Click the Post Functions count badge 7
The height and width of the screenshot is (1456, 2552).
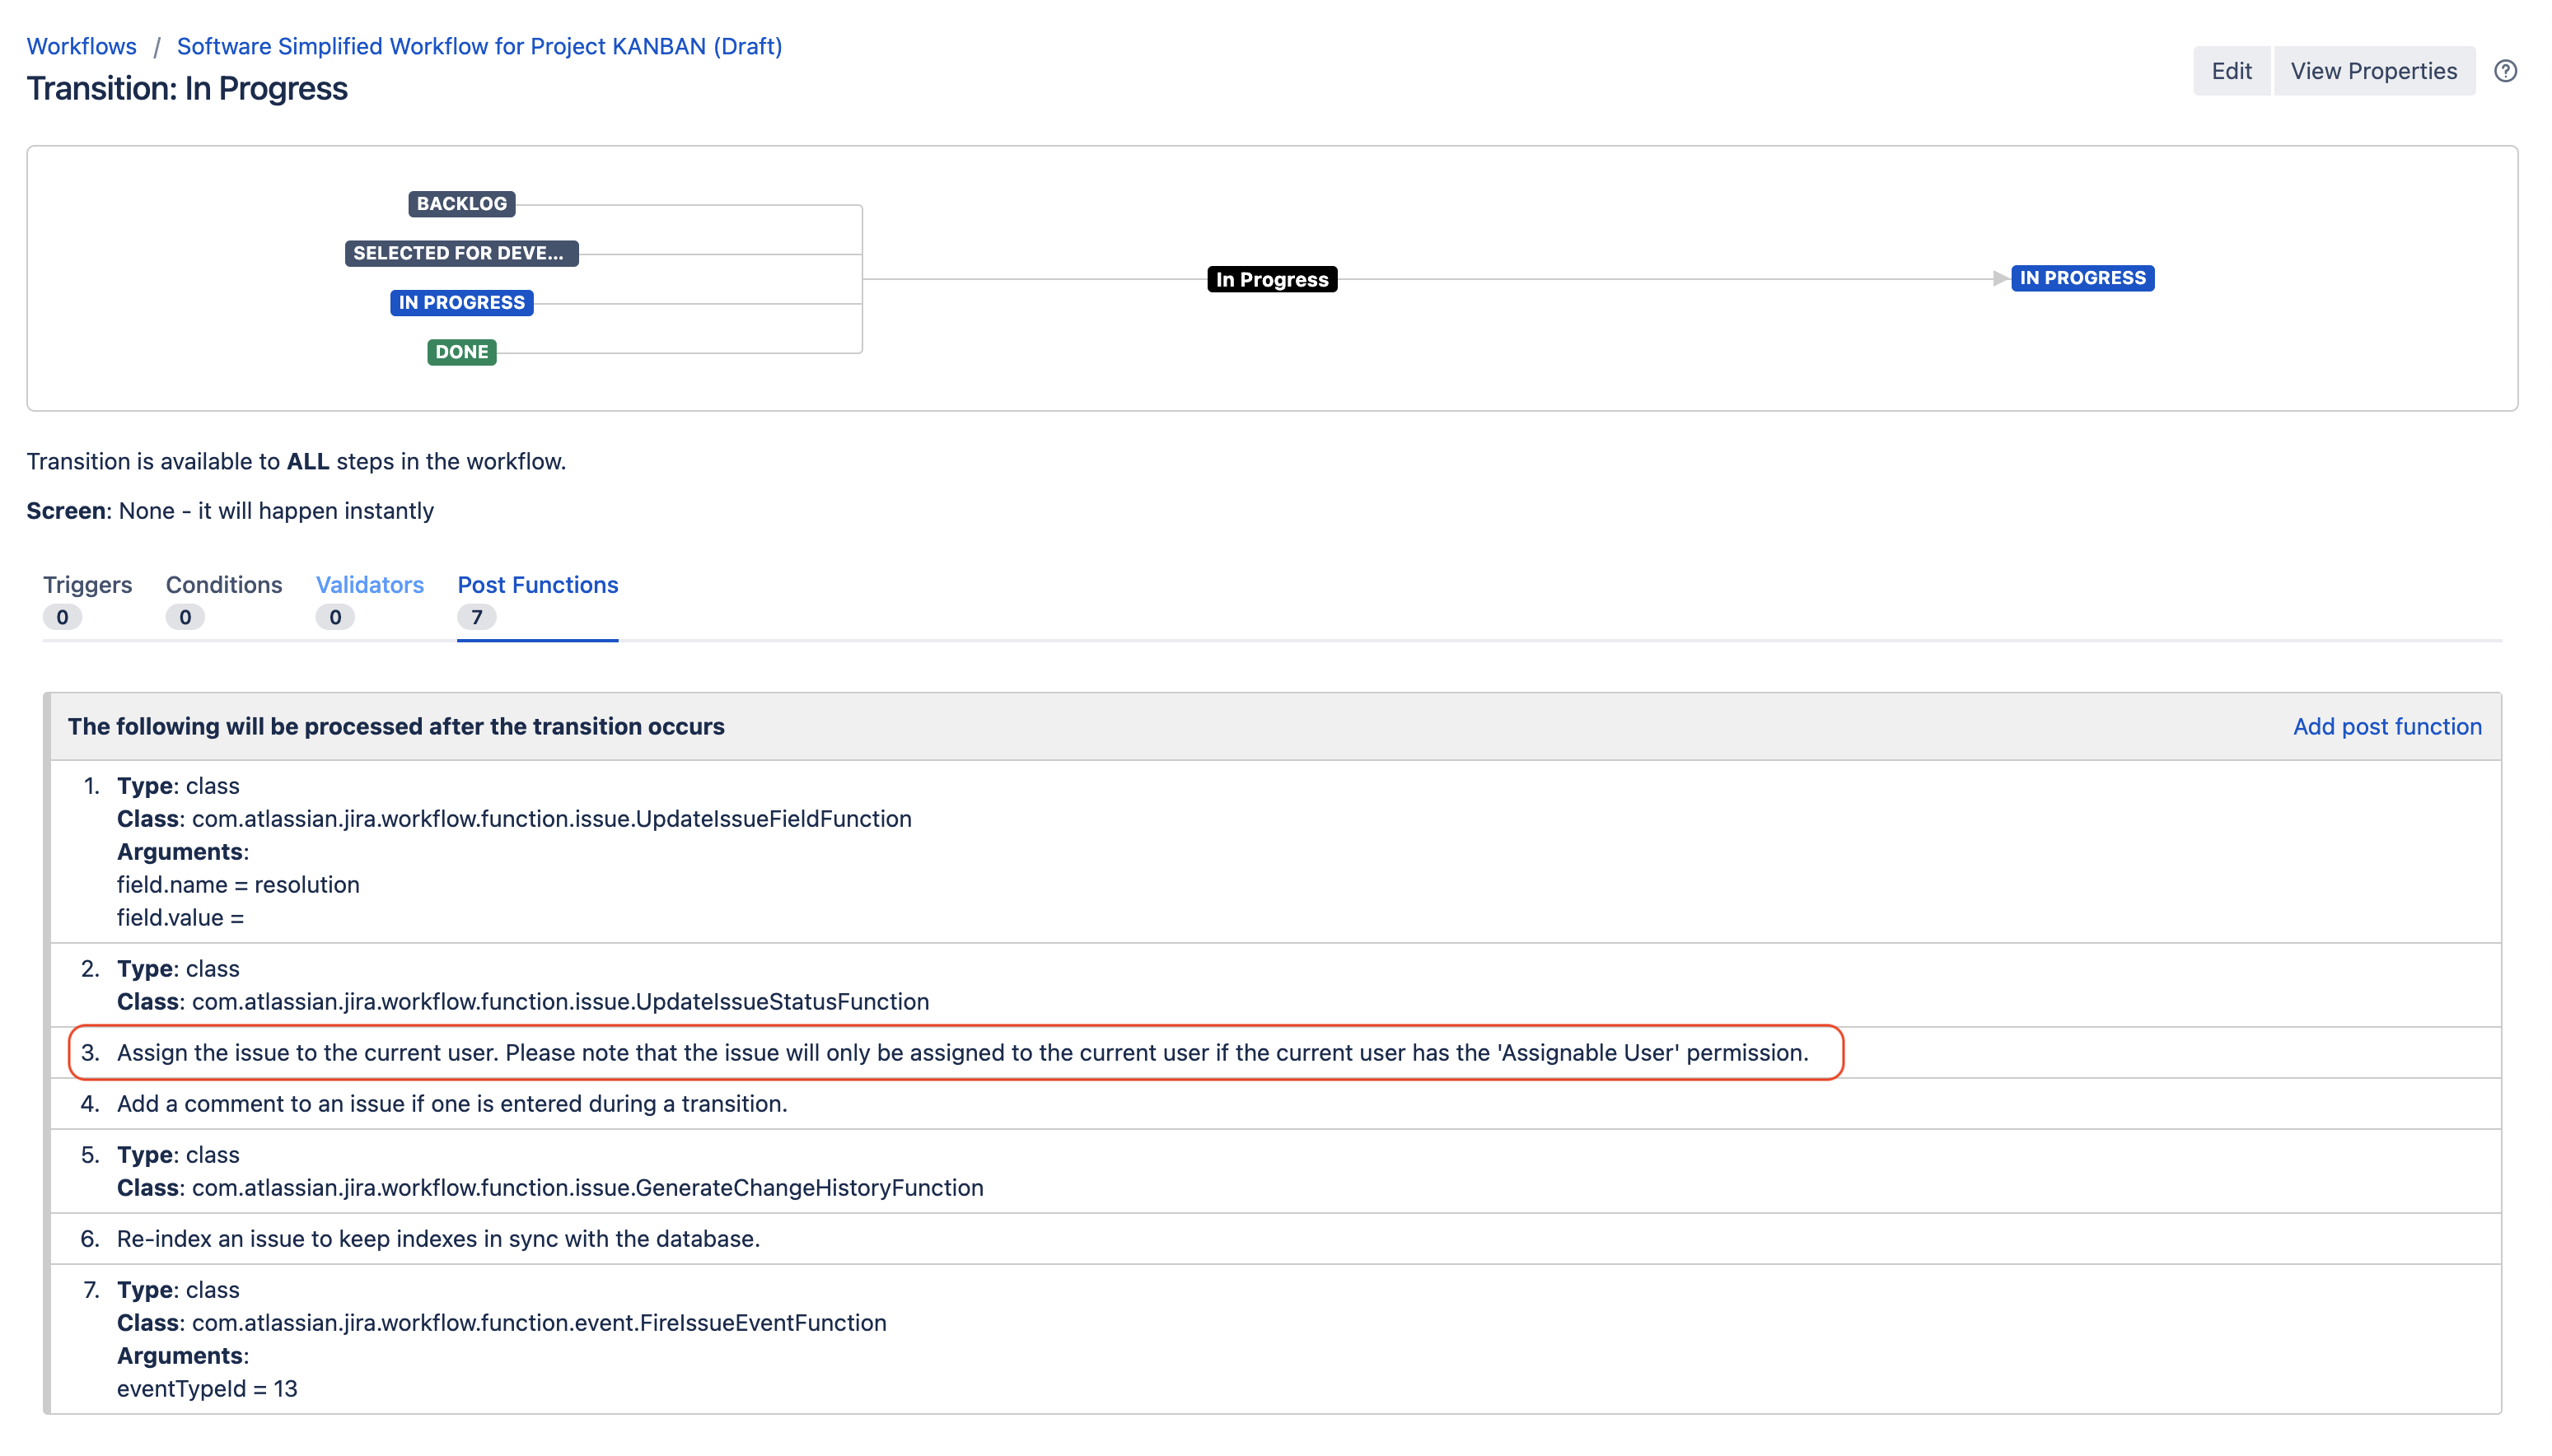pyautogui.click(x=476, y=618)
